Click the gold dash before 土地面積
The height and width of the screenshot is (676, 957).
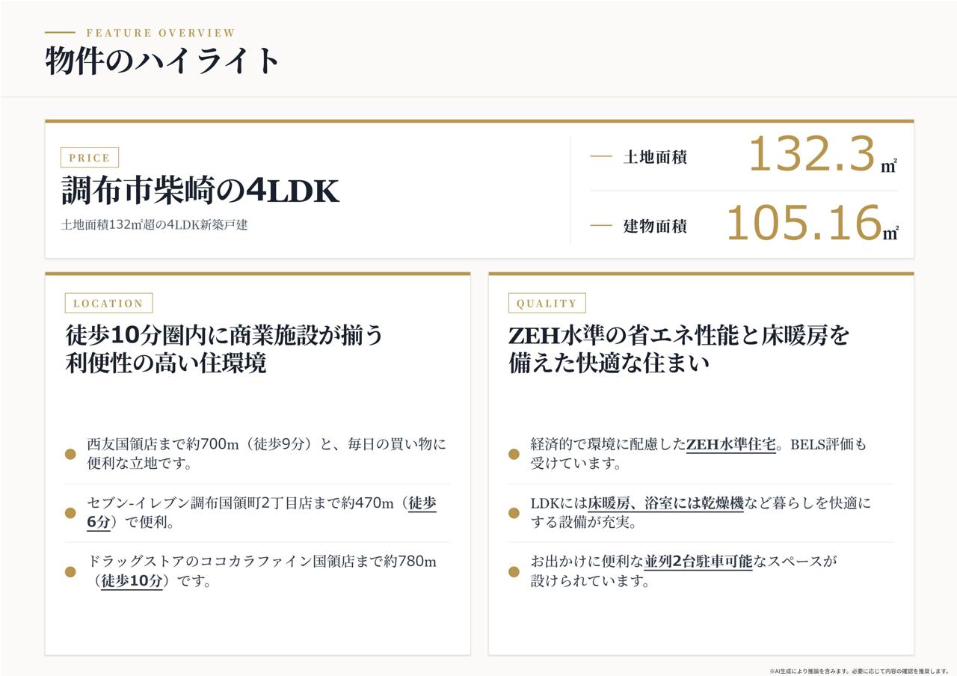[x=601, y=157]
